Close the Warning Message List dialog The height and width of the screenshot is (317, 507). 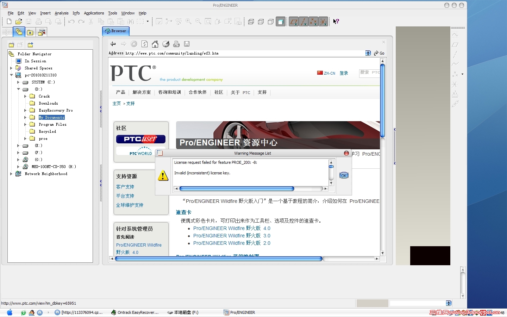click(346, 153)
